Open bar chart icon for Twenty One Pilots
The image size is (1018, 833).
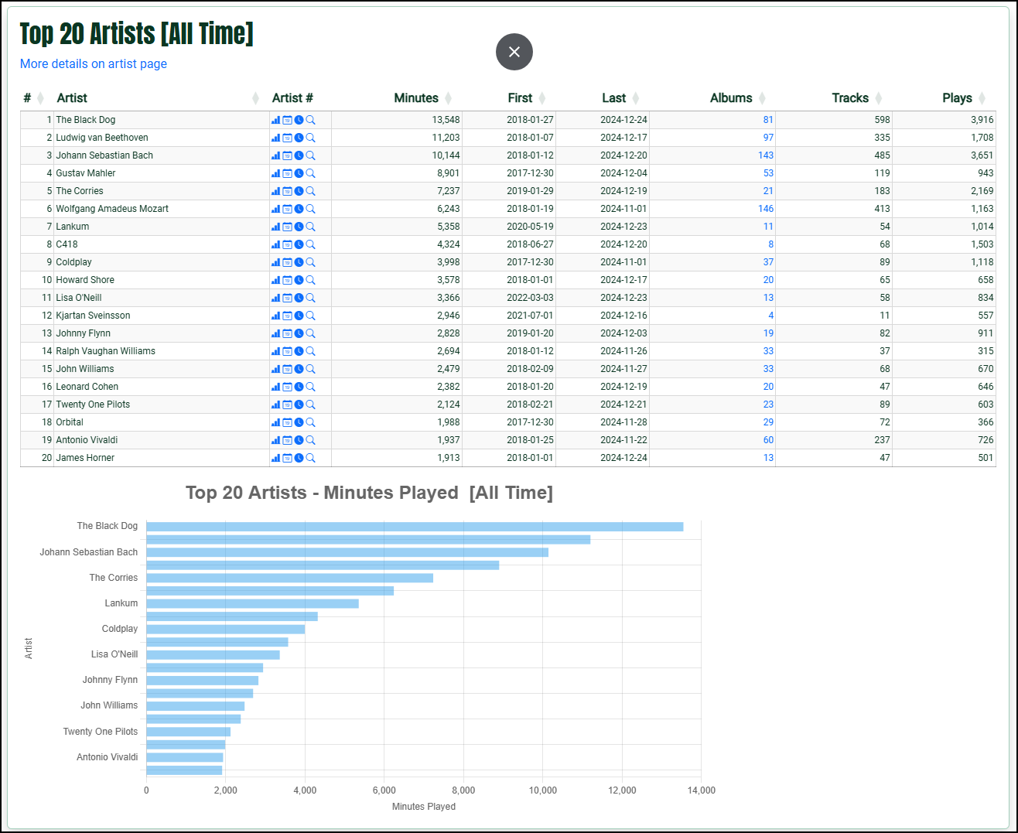(x=275, y=405)
